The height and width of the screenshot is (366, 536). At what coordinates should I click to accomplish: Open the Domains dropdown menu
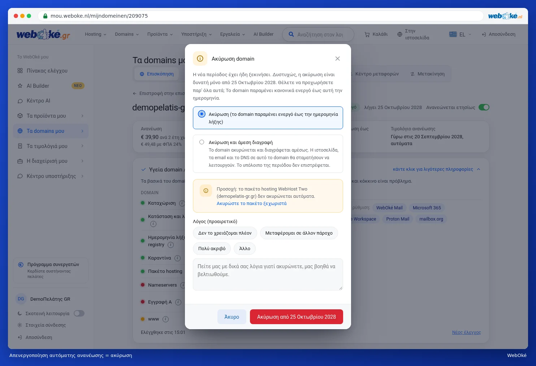[x=127, y=34]
